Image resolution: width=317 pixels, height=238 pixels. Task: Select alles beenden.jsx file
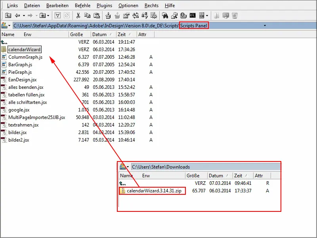click(x=26, y=87)
